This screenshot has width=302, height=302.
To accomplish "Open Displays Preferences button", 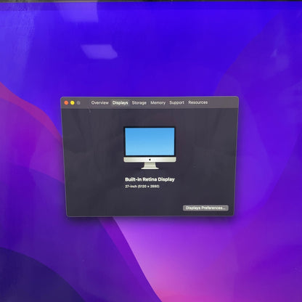I will point(205,208).
